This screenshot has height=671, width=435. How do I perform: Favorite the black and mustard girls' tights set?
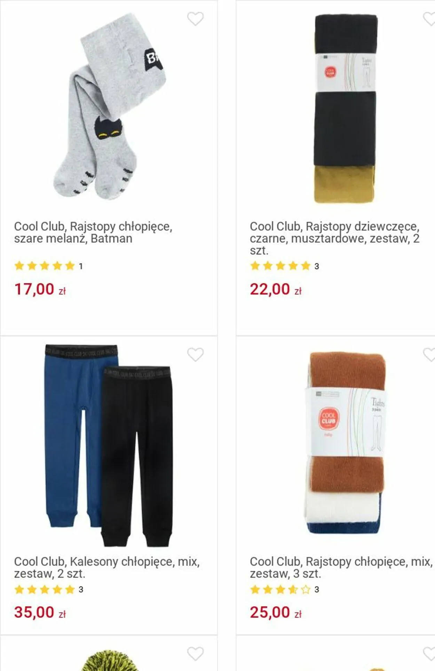tap(429, 19)
